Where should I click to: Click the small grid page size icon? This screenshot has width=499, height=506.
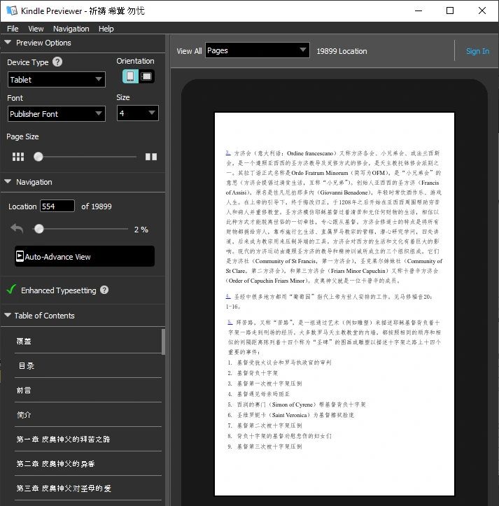coord(18,157)
